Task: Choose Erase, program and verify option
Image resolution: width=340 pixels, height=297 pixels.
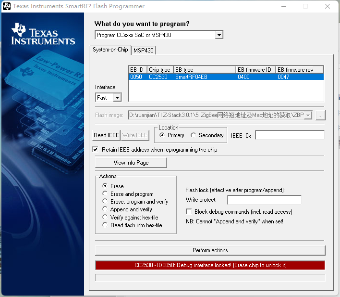Action: (105, 201)
